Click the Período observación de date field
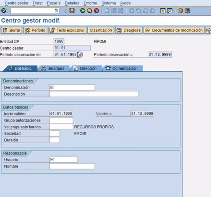This screenshot has width=211, height=197. click(x=65, y=55)
